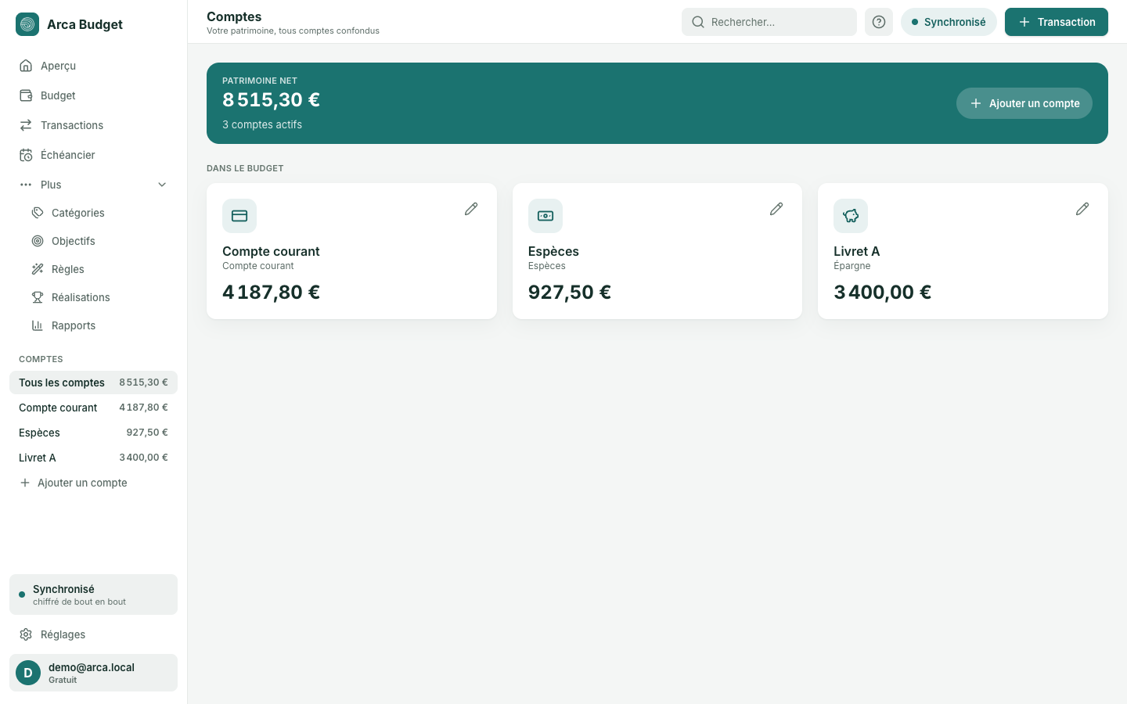Click Ajouter un compte button in banner

1024,103
